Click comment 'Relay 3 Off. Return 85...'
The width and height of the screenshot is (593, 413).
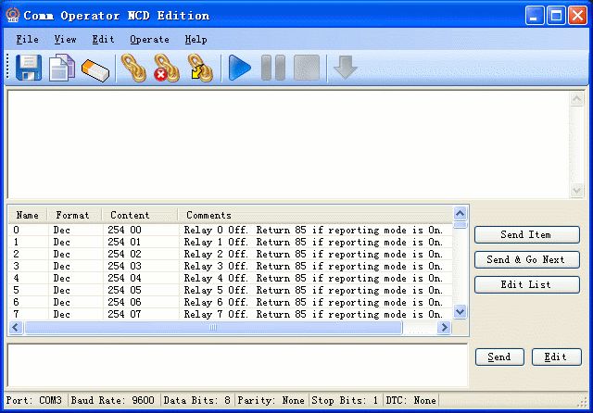313,267
